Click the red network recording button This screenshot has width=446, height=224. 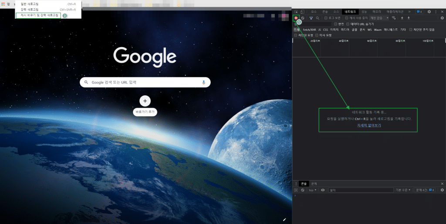pyautogui.click(x=296, y=18)
